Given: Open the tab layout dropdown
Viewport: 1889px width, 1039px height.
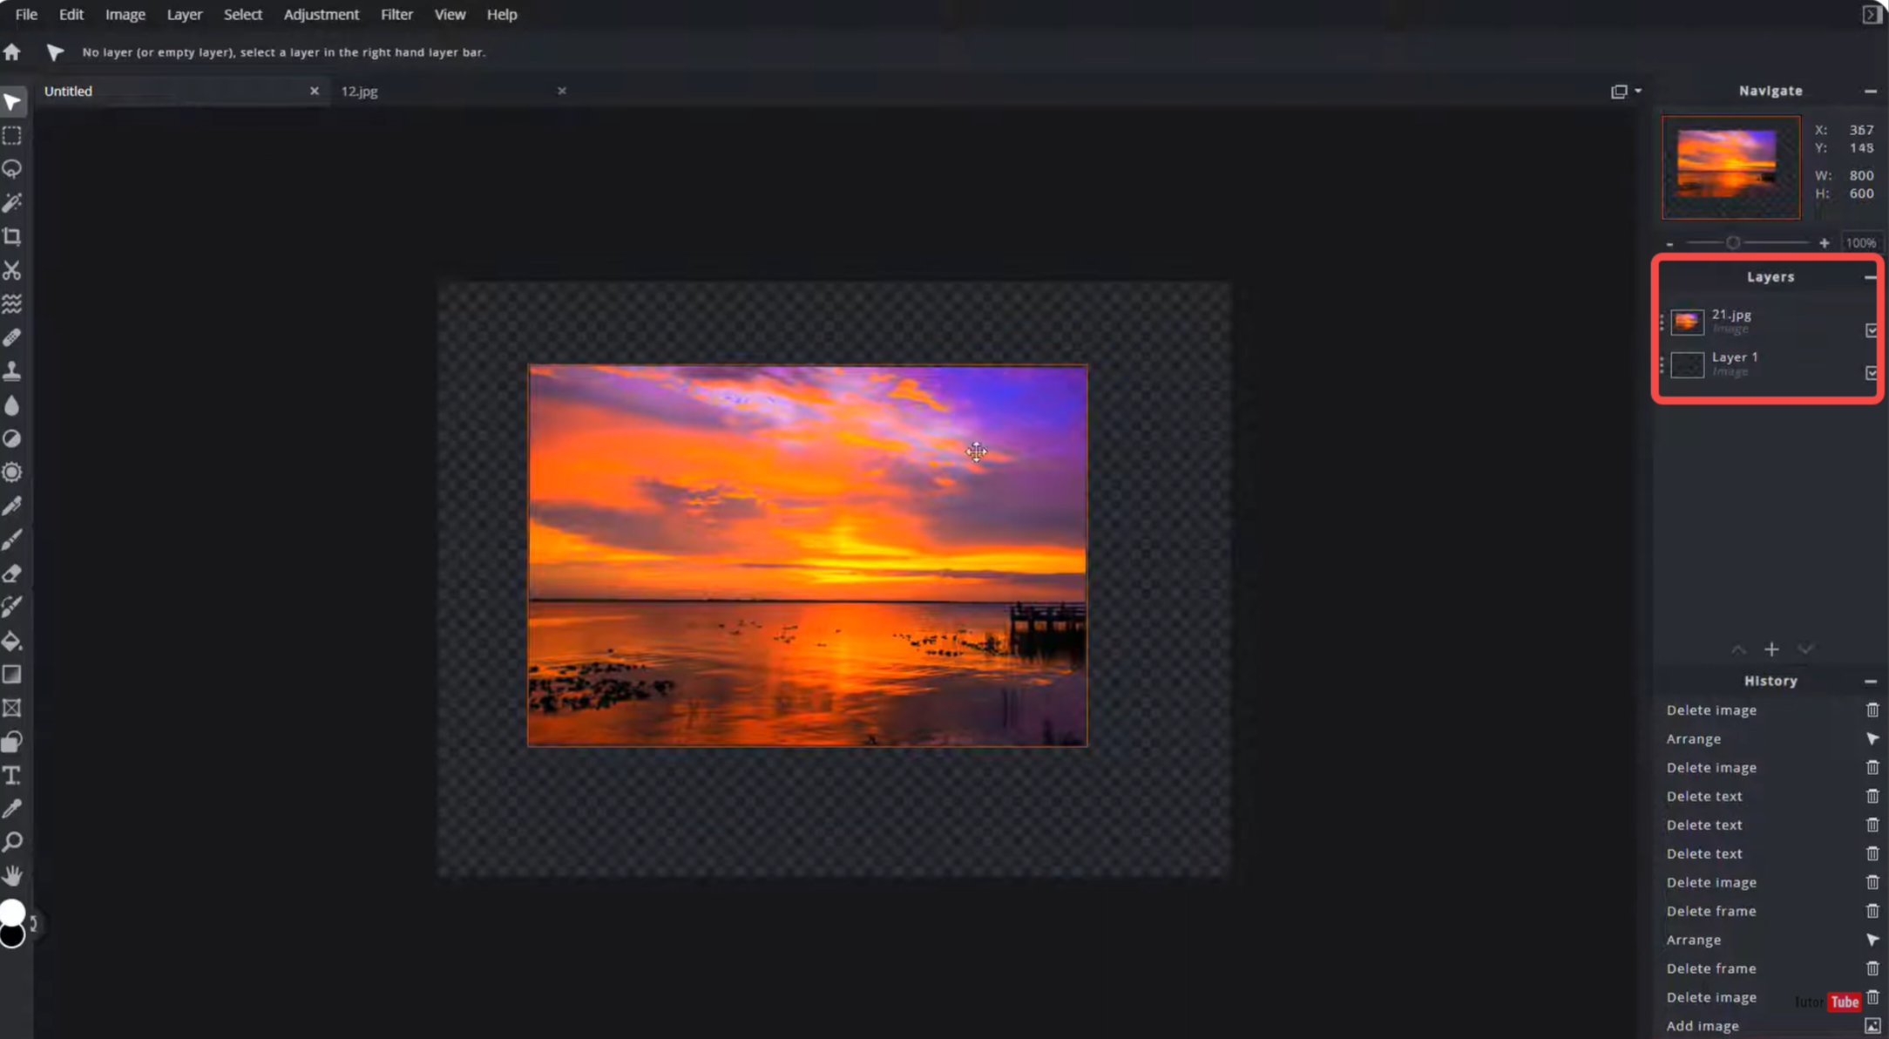Looking at the screenshot, I should (1625, 90).
